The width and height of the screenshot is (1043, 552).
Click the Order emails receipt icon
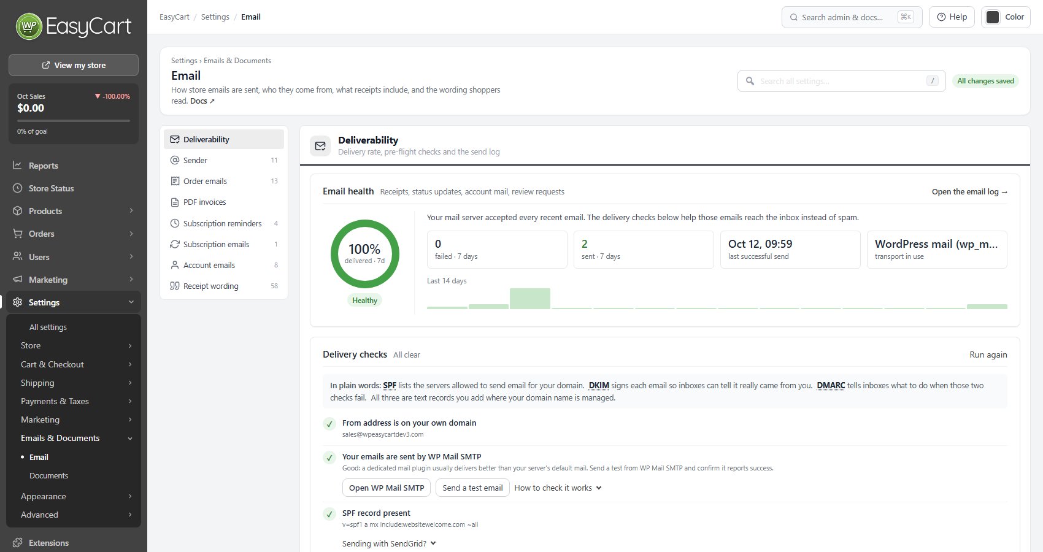pos(175,181)
